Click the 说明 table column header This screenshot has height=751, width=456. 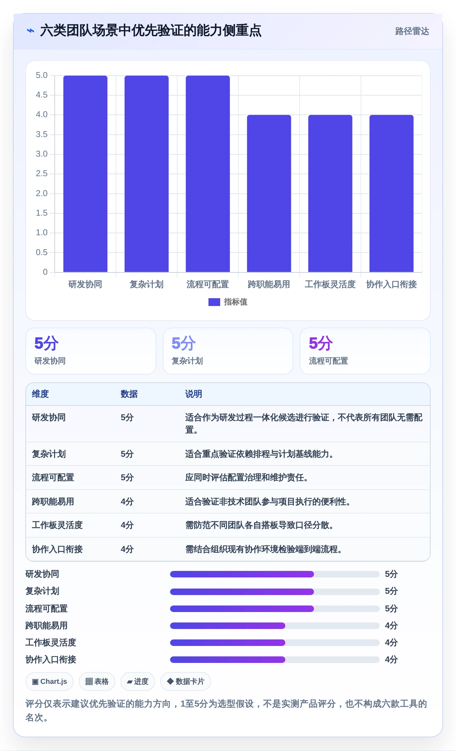point(194,394)
